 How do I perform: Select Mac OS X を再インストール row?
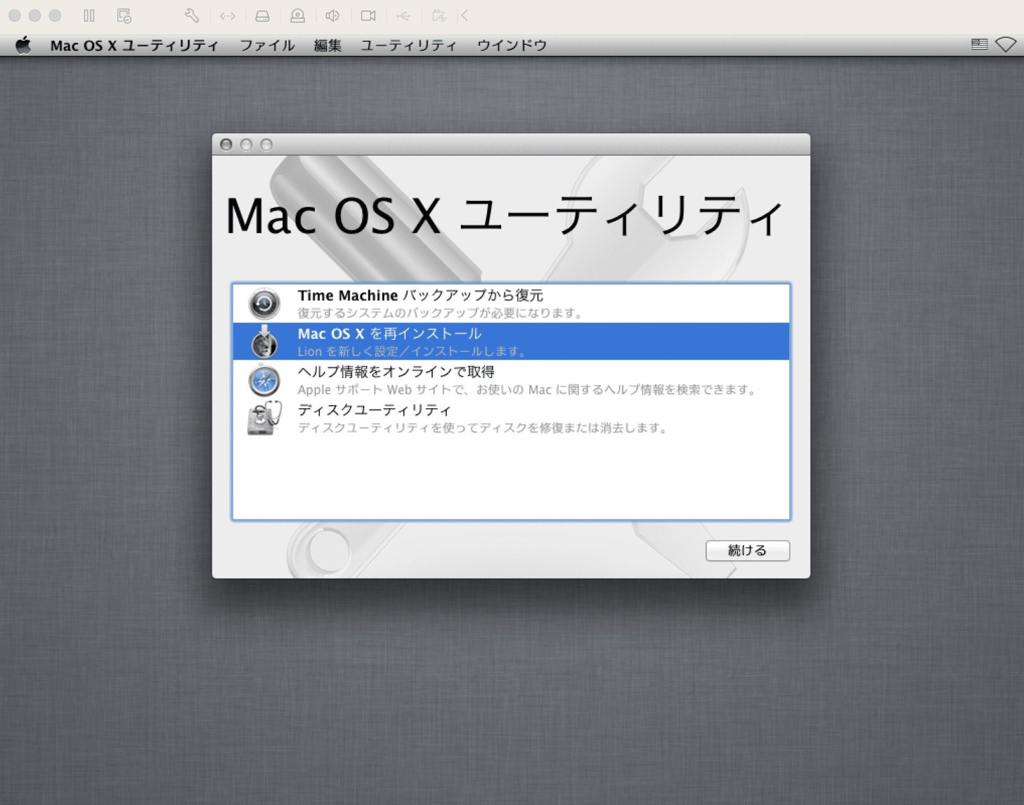coord(511,342)
